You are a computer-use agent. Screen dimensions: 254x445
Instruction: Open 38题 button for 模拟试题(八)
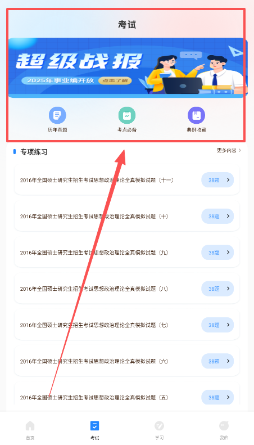pyautogui.click(x=217, y=289)
